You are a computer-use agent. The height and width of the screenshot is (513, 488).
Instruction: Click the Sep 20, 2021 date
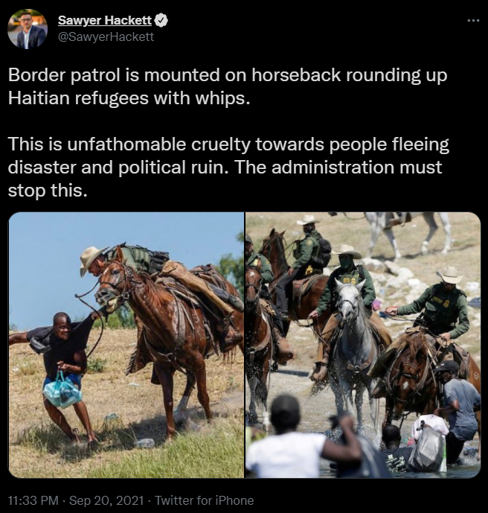tap(106, 500)
